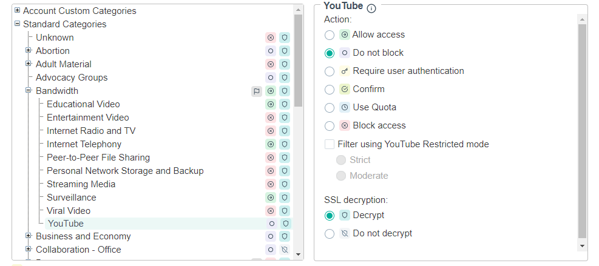Click the block icon in Entertainment Video row

tap(271, 118)
